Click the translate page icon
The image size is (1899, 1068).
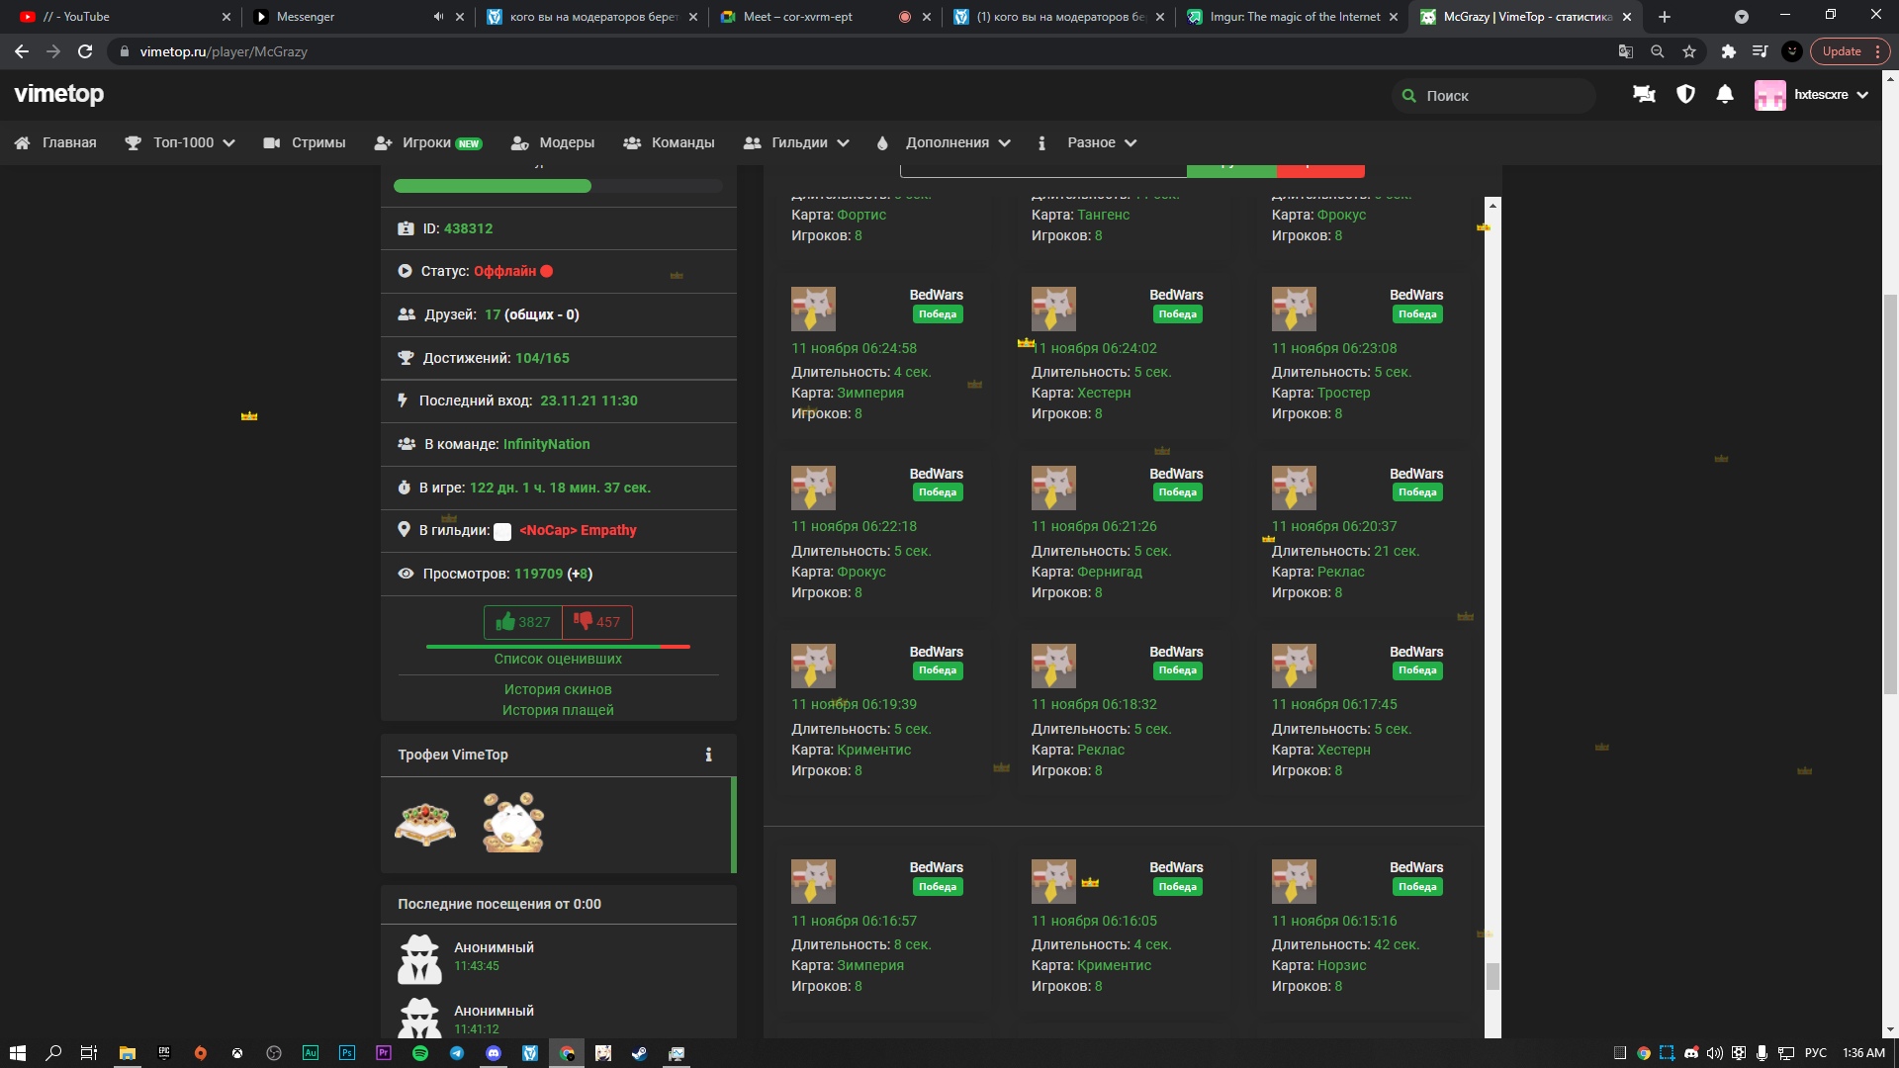1625,51
